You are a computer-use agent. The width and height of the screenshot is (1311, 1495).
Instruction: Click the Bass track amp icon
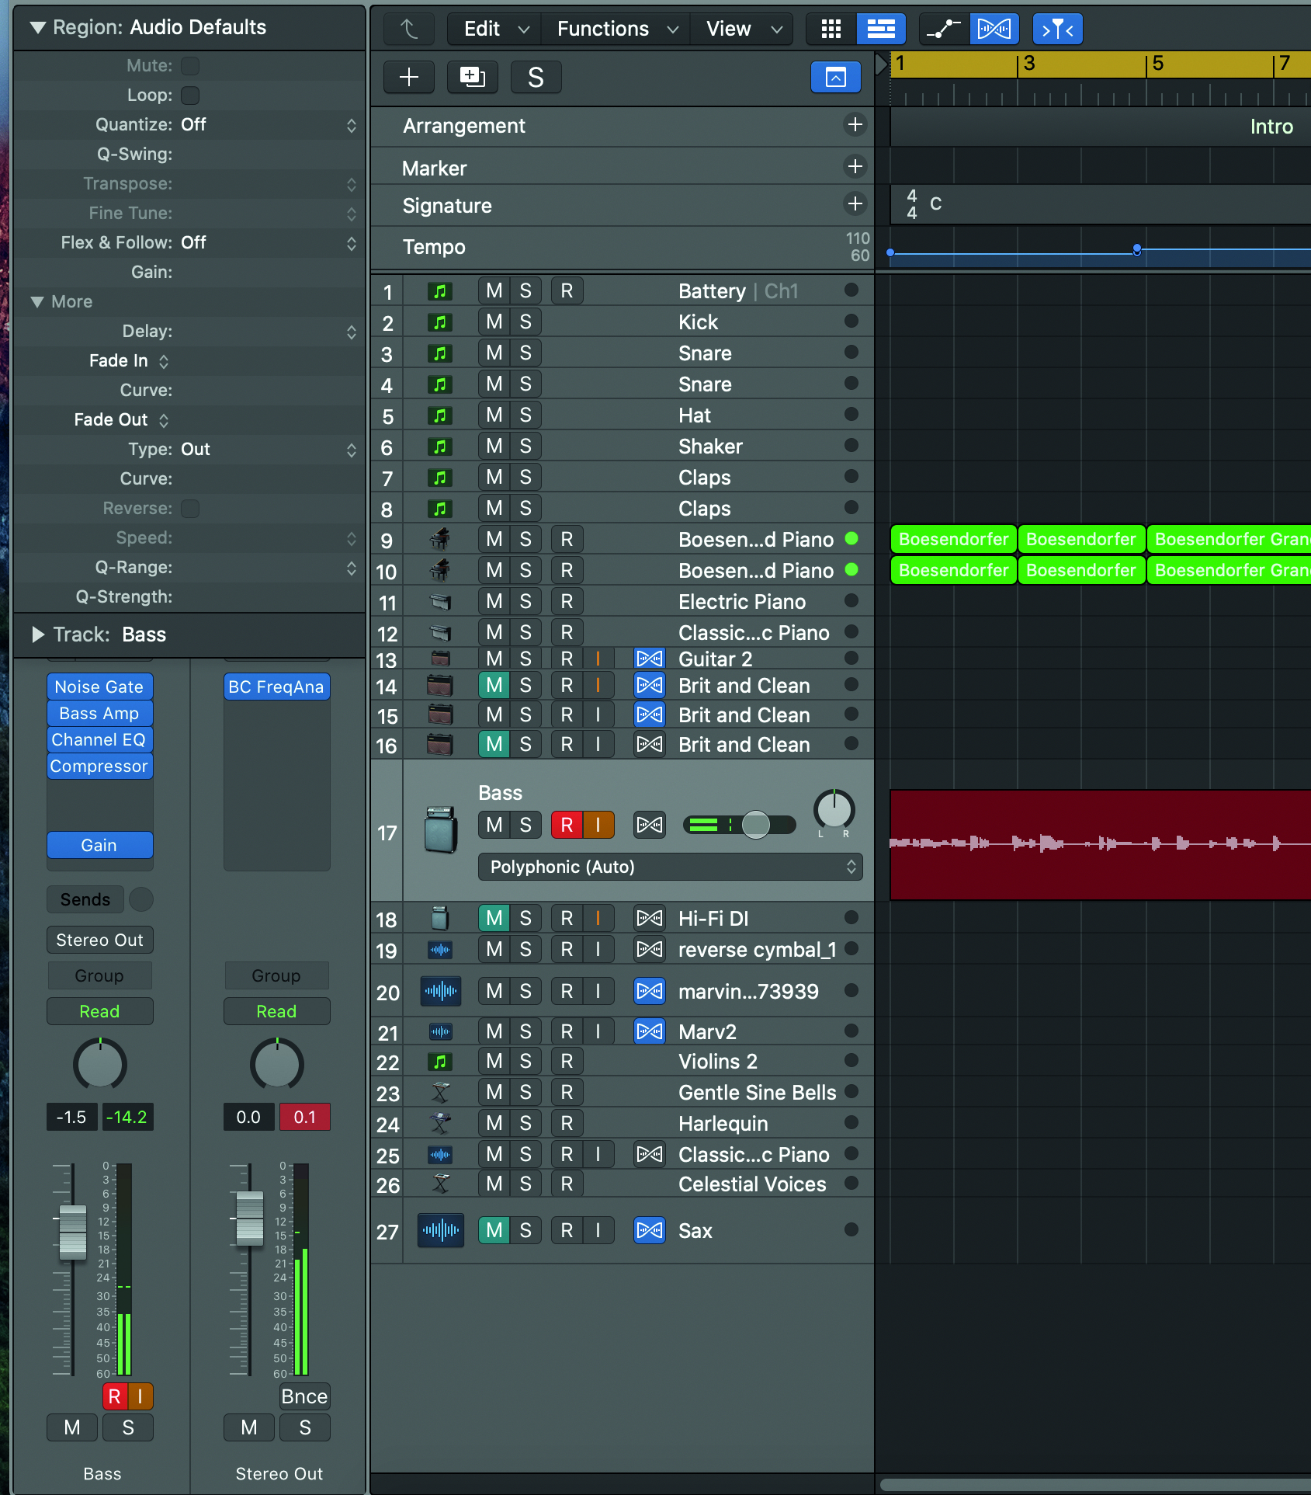pyautogui.click(x=441, y=830)
